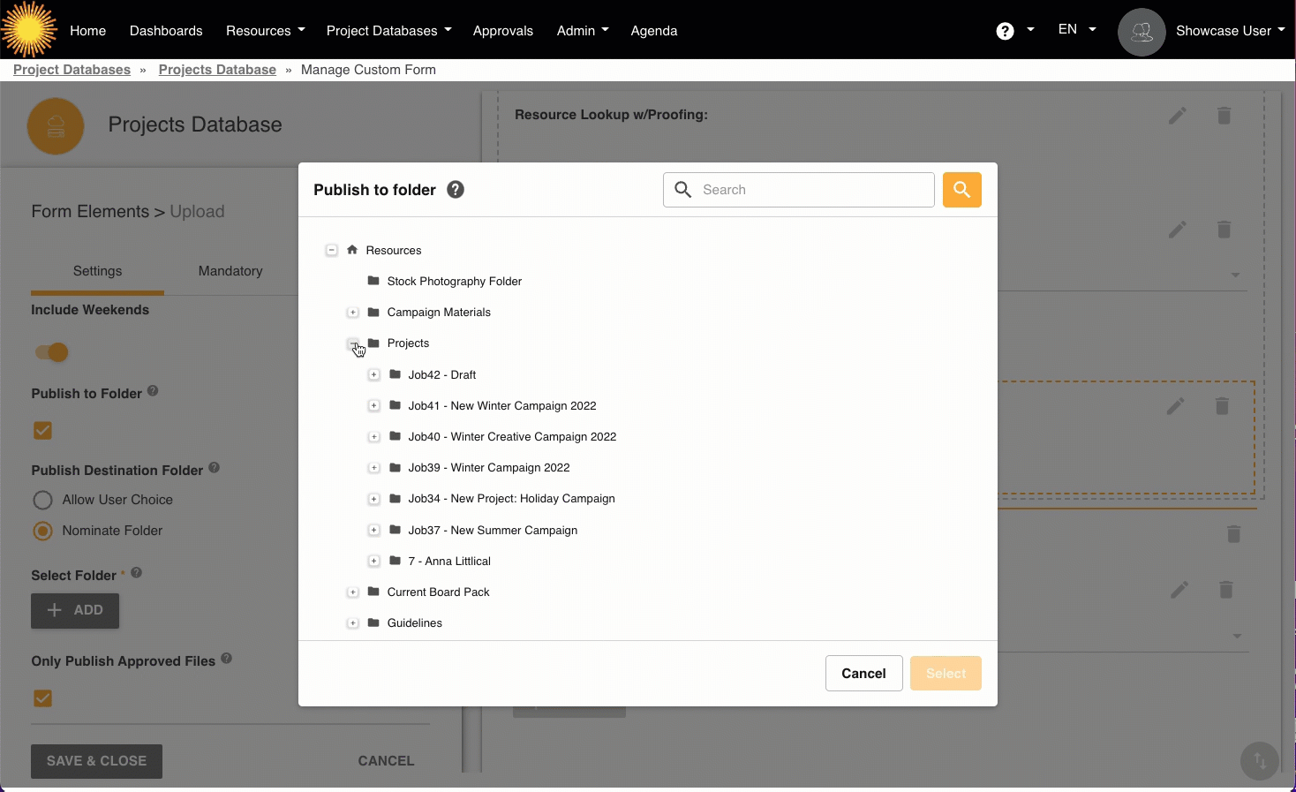1296x792 pixels.
Task: Click the Showcase User avatar icon
Action: tap(1141, 32)
